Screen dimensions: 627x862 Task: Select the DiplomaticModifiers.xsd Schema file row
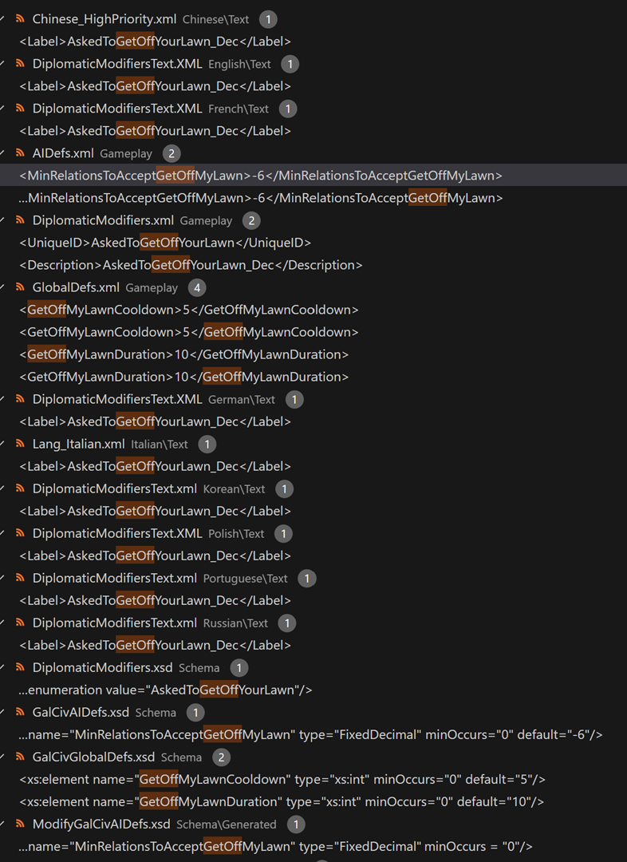pyautogui.click(x=313, y=667)
